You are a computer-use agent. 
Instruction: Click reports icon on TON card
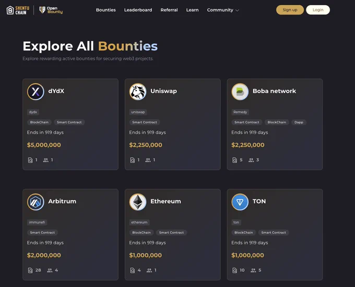point(234,270)
